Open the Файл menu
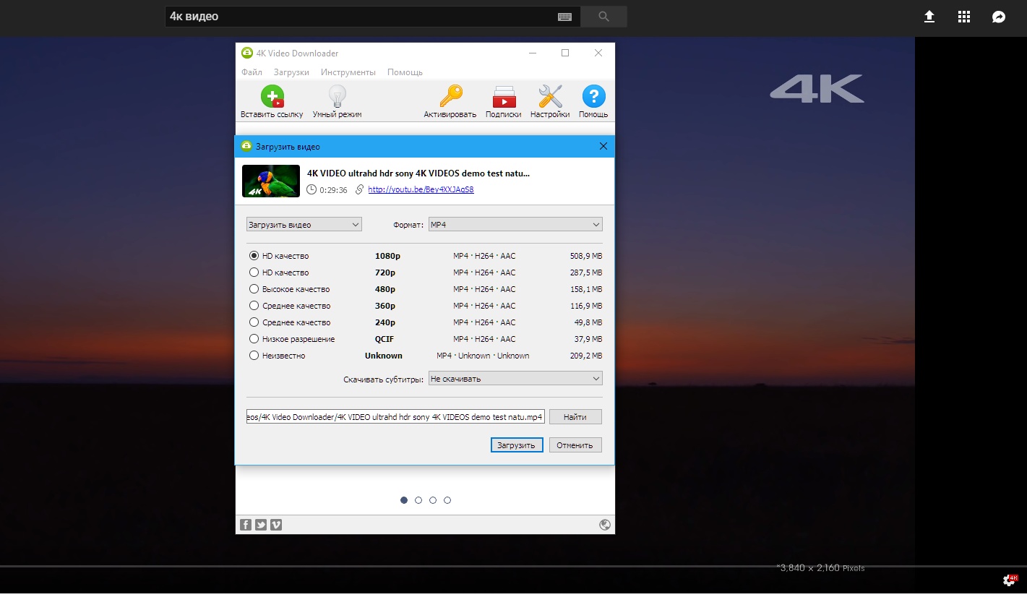 [x=251, y=72]
